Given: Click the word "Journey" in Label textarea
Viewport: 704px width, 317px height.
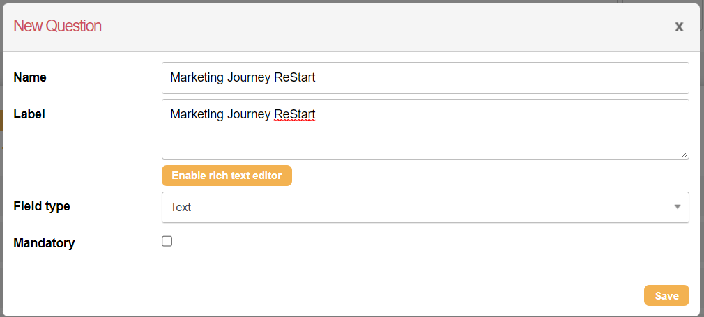Looking at the screenshot, I should tap(249, 114).
